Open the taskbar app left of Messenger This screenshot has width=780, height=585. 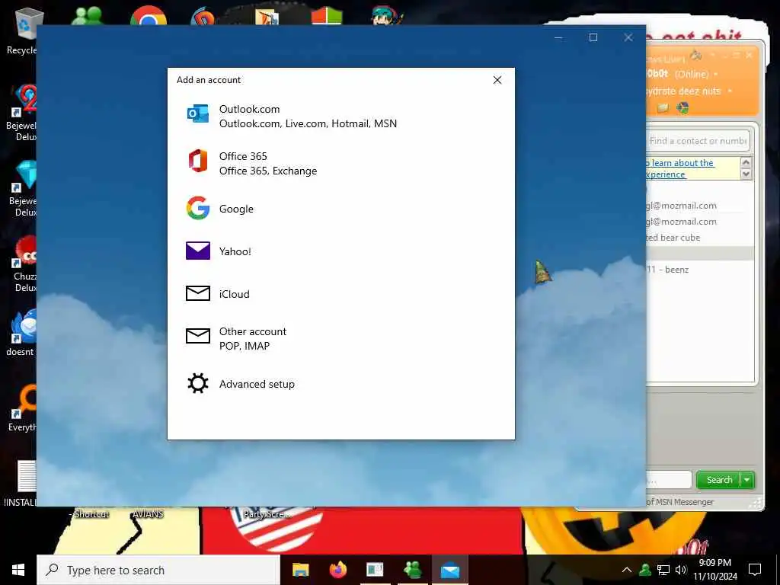(x=375, y=570)
